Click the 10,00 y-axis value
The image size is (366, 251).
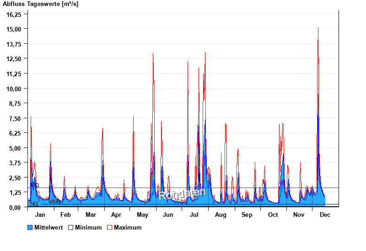coord(14,89)
